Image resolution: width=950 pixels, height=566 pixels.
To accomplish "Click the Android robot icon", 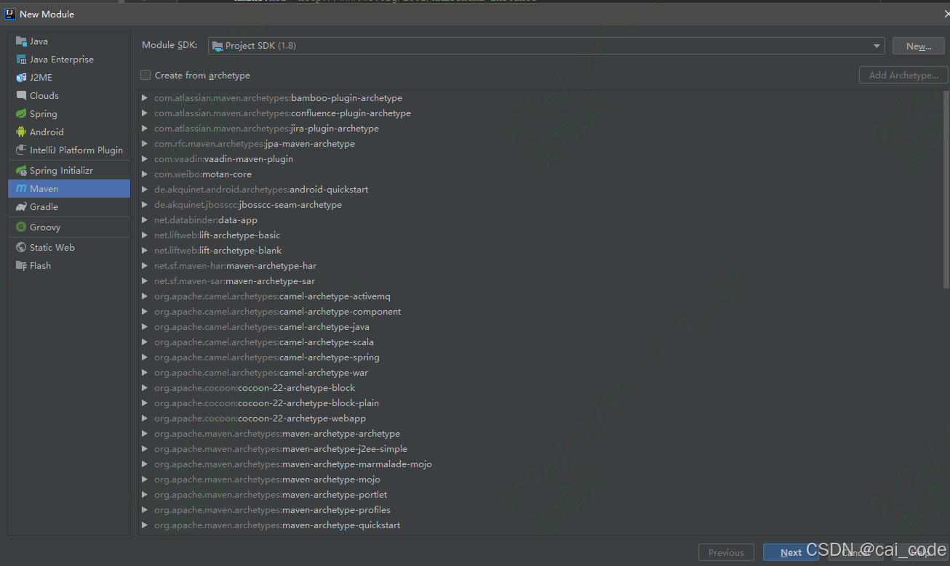I will (21, 132).
